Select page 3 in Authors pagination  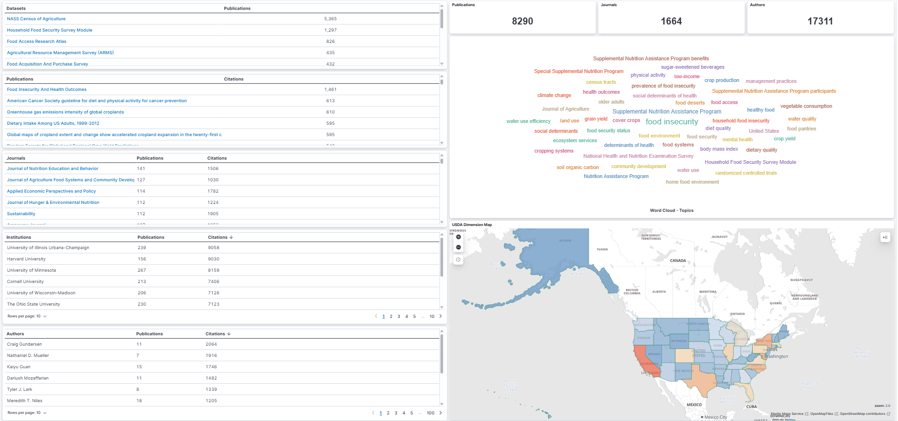coord(396,413)
